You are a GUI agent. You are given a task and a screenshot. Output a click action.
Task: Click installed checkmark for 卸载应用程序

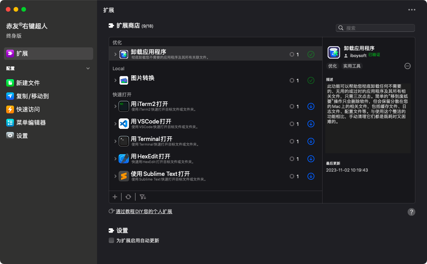point(311,54)
